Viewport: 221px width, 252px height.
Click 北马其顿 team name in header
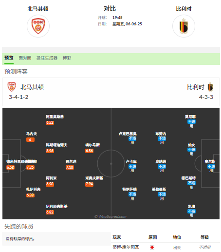point(38,9)
